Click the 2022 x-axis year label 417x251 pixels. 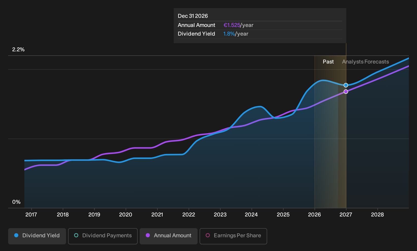tap(189, 215)
